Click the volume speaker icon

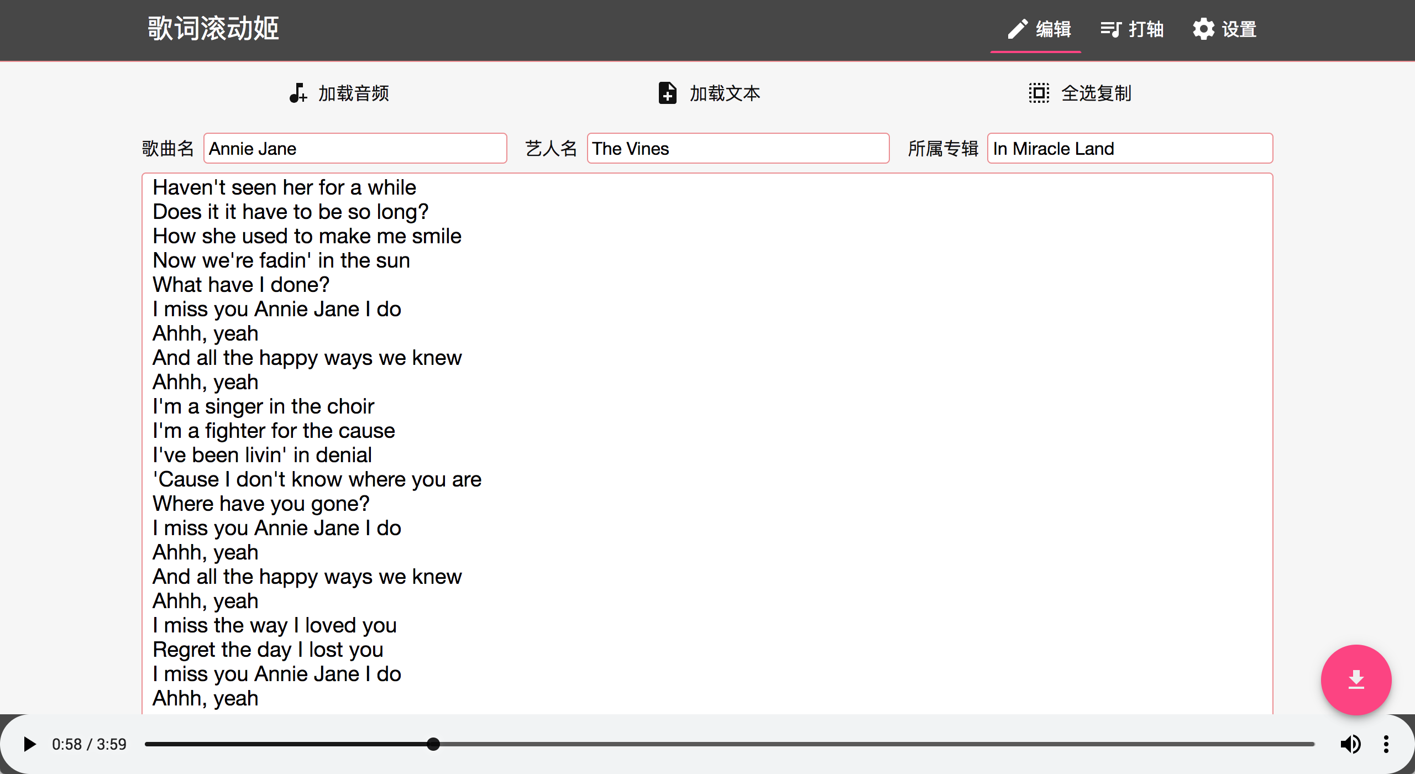click(1351, 744)
